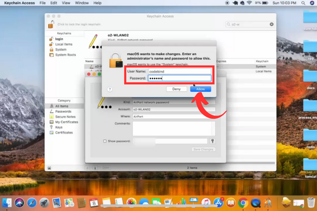
Task: Click the Deny button
Action: click(x=176, y=89)
